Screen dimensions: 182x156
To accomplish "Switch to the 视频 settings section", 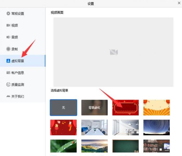I will pos(23,25).
